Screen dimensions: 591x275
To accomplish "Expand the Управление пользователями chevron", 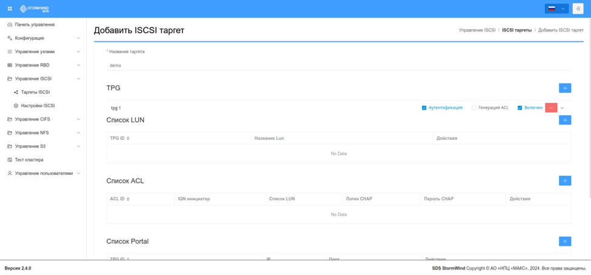I will coord(78,173).
